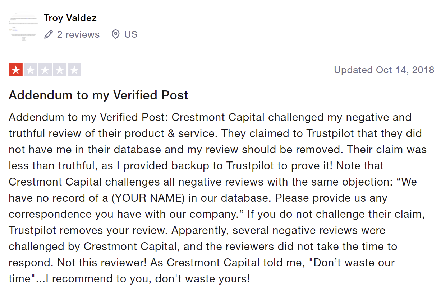Viewport: 441px width, 291px height.
Task: Click the location pin icon
Action: click(115, 34)
